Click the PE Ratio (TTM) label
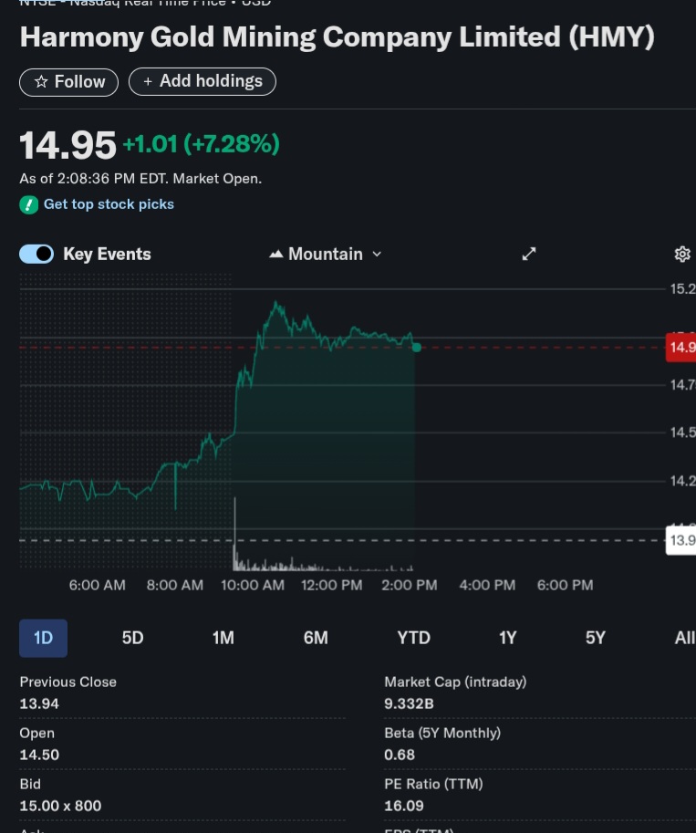 coord(433,784)
